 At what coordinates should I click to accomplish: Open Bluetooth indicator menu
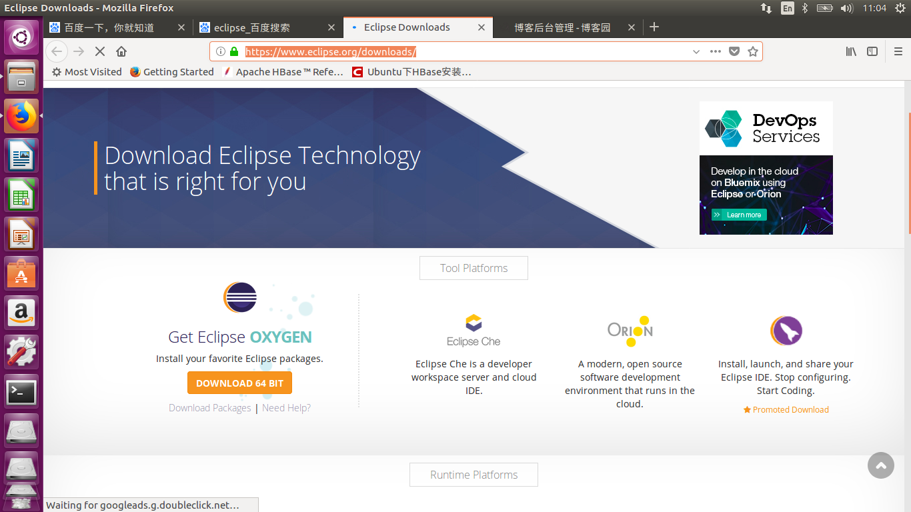coord(805,8)
